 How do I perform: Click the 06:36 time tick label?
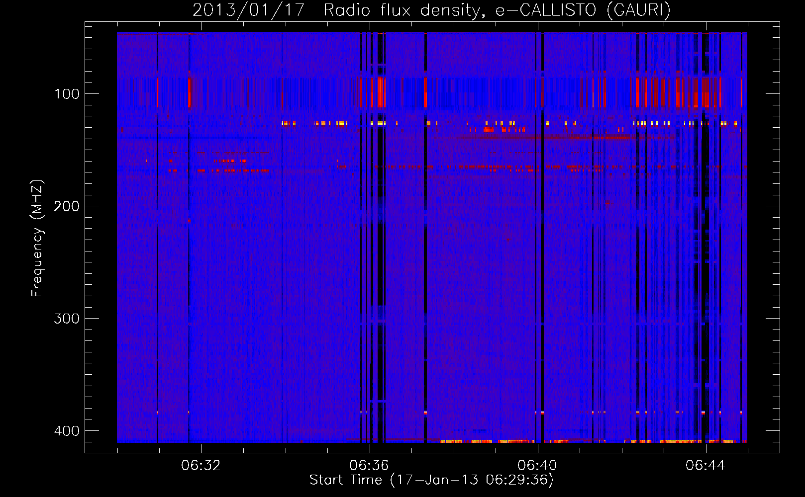369,466
